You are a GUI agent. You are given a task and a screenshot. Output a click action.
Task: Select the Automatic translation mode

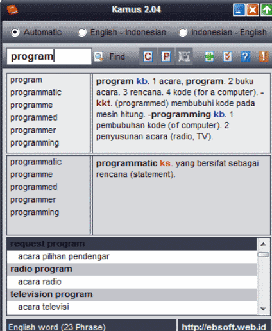pos(37,32)
